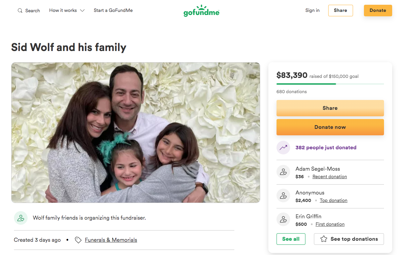Screen dimensions: 401x255
Task: Open the Start a GoFundMe menu item
Action: pyautogui.click(x=113, y=11)
